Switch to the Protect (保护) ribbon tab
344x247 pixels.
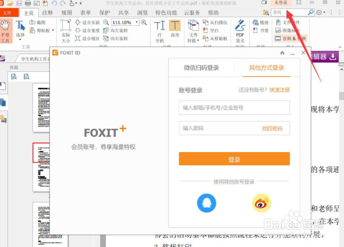coord(105,13)
